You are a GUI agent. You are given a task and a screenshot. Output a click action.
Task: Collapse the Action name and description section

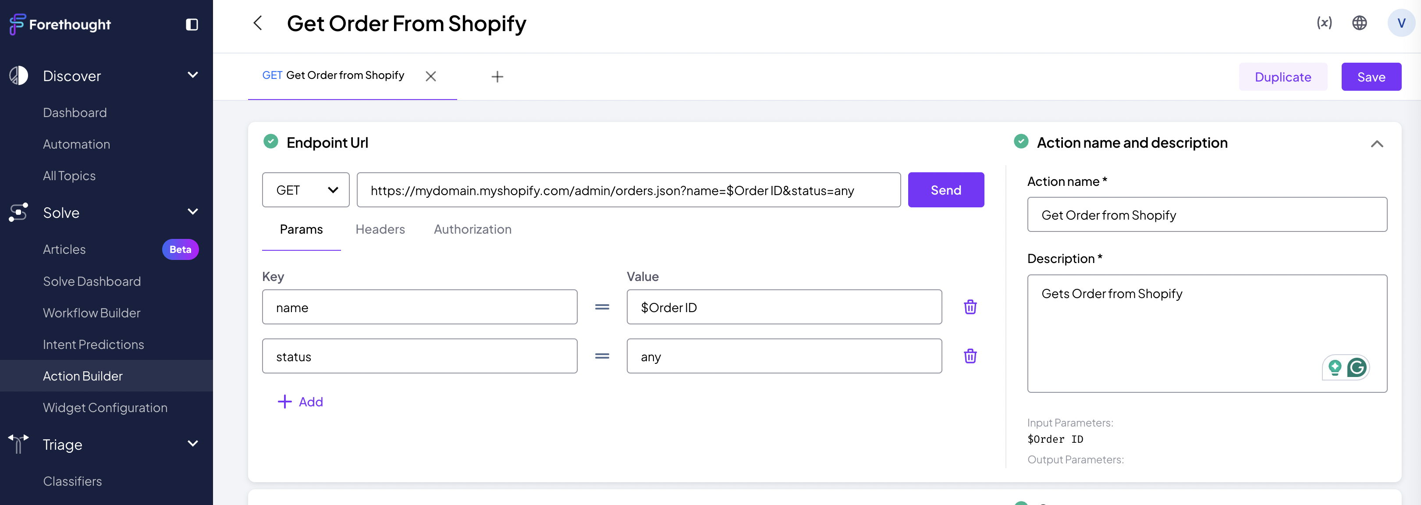[1377, 143]
